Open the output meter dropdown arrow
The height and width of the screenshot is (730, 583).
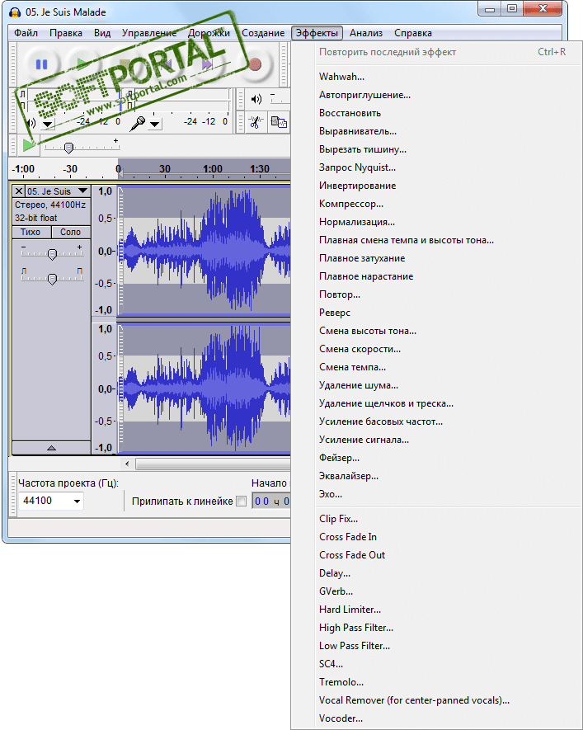pyautogui.click(x=48, y=125)
